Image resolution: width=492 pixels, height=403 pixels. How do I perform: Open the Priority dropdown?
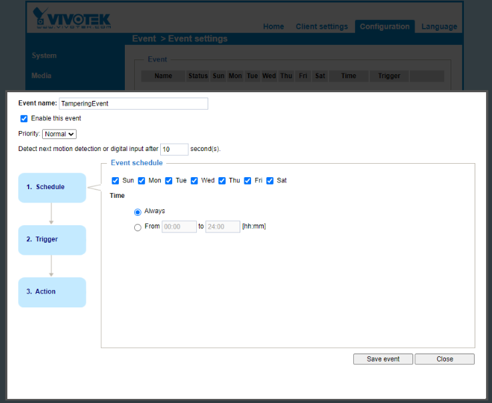coord(59,134)
